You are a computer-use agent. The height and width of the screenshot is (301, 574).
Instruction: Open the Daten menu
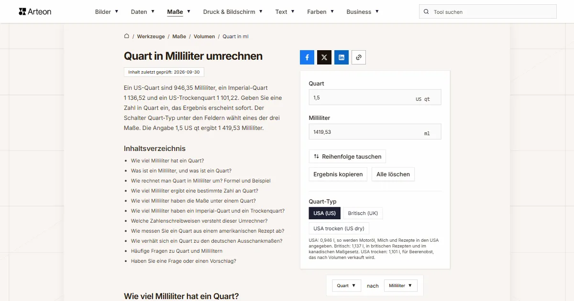coord(143,12)
